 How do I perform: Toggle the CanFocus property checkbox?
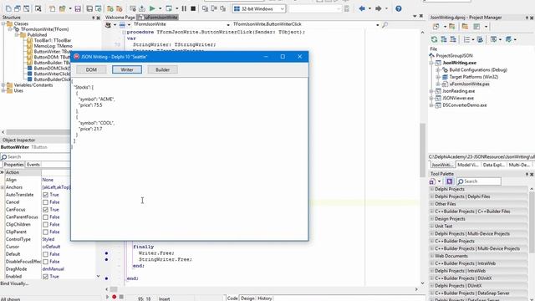(45, 210)
